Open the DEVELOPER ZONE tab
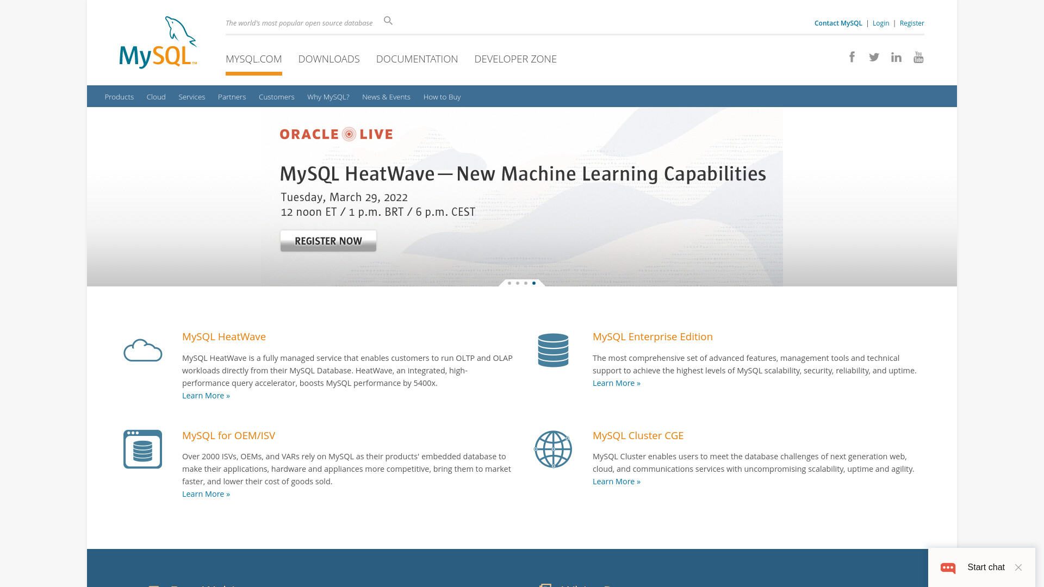1044x587 pixels. (515, 59)
